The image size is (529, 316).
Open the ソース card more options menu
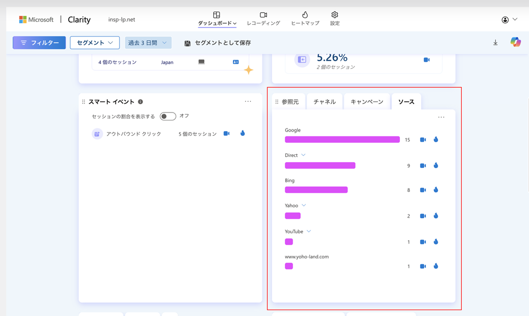[x=441, y=117]
